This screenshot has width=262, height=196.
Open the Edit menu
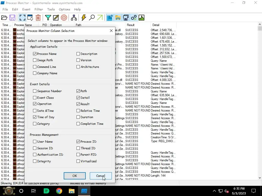[x=15, y=9]
